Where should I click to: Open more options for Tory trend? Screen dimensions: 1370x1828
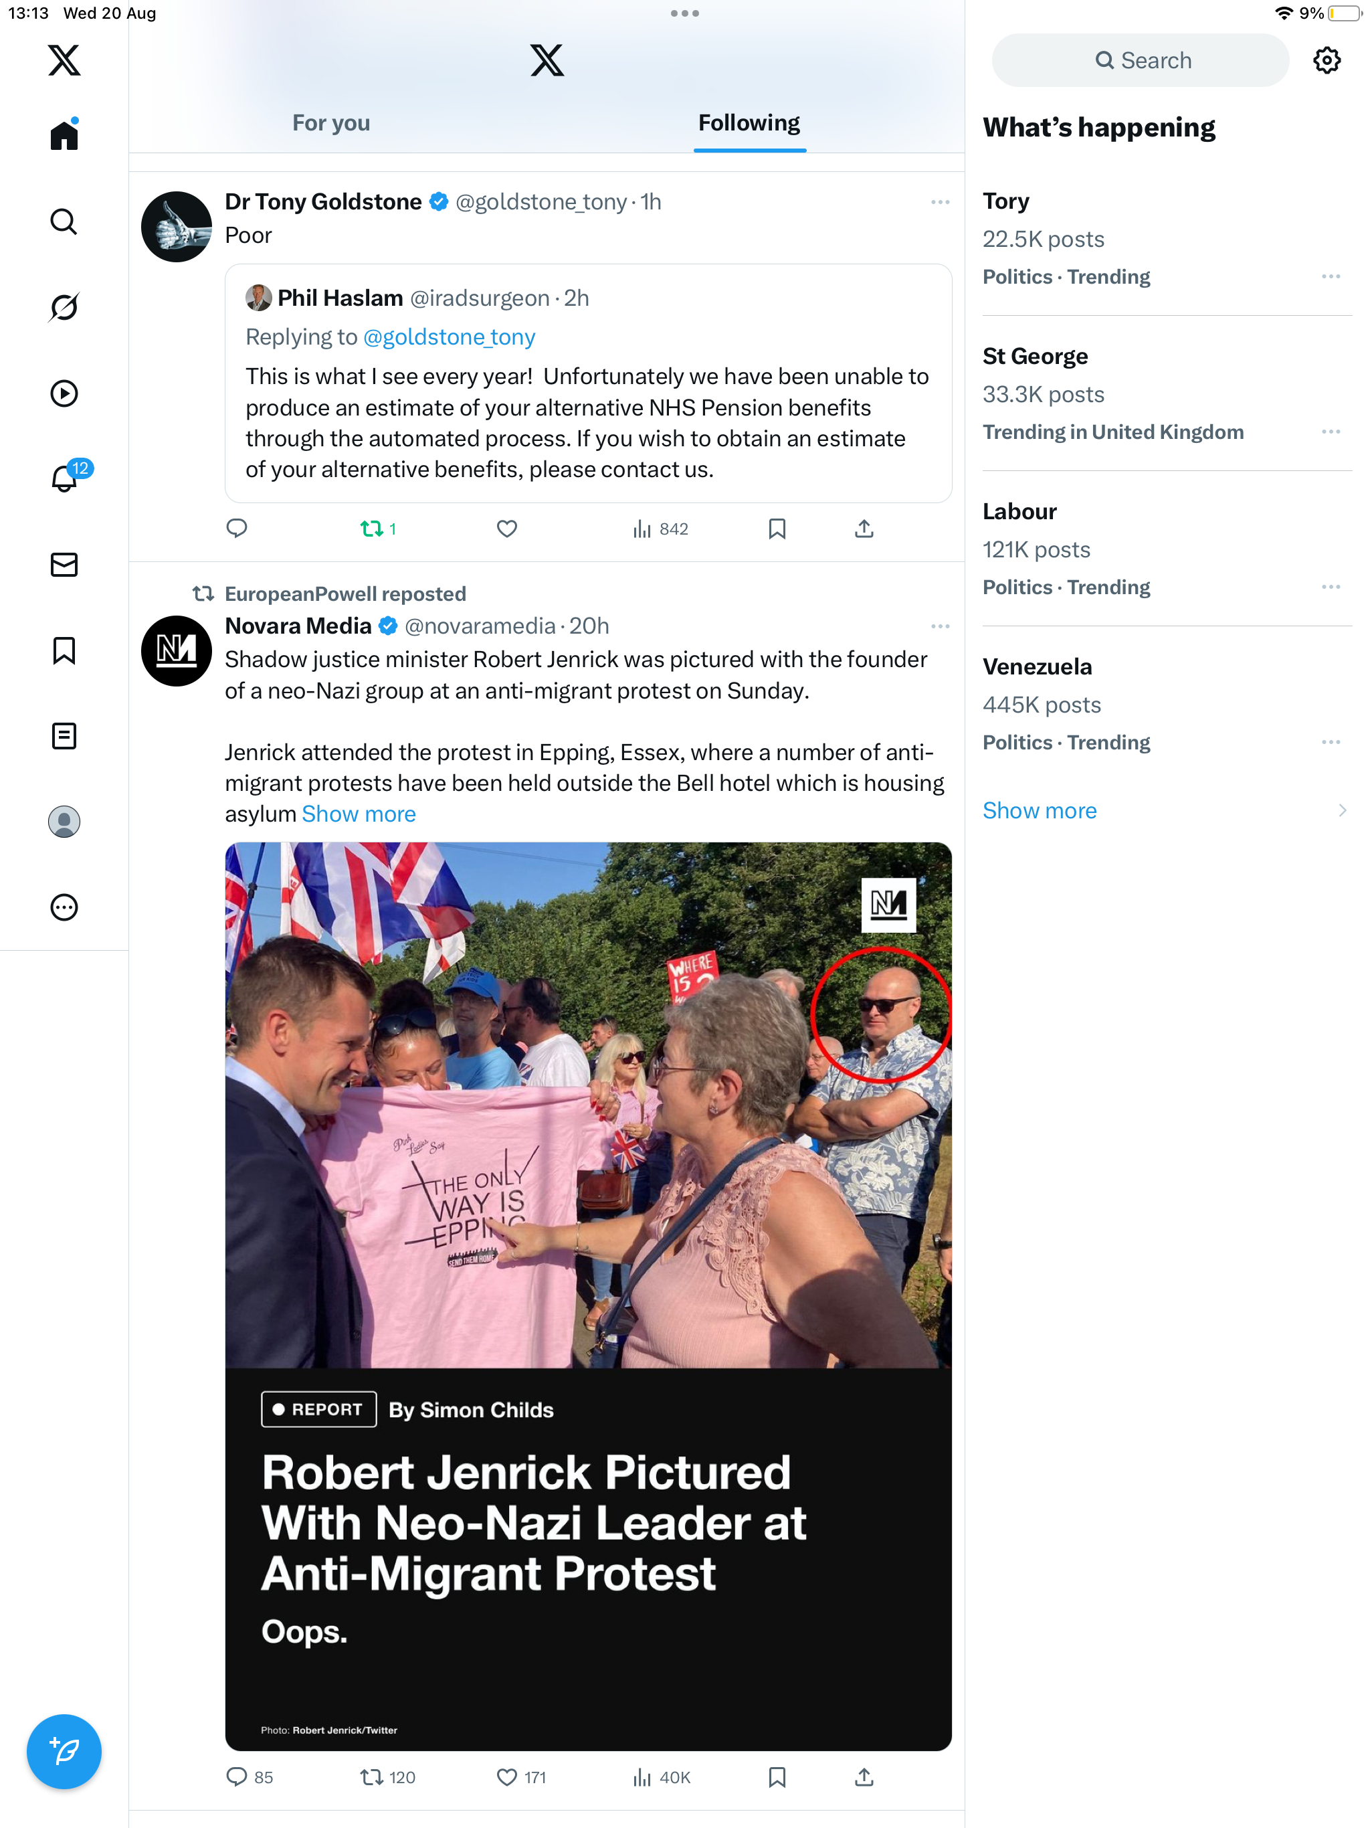1331,277
